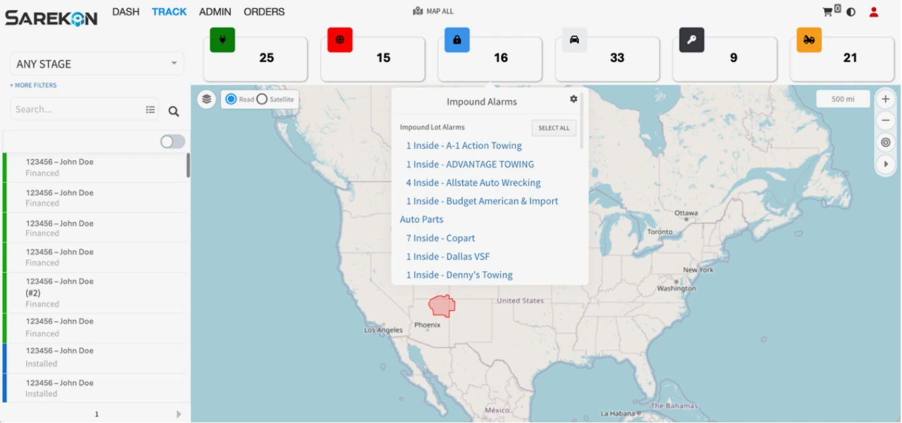Click the search magnifier icon
Viewport: 902px width, 423px height.
[173, 111]
